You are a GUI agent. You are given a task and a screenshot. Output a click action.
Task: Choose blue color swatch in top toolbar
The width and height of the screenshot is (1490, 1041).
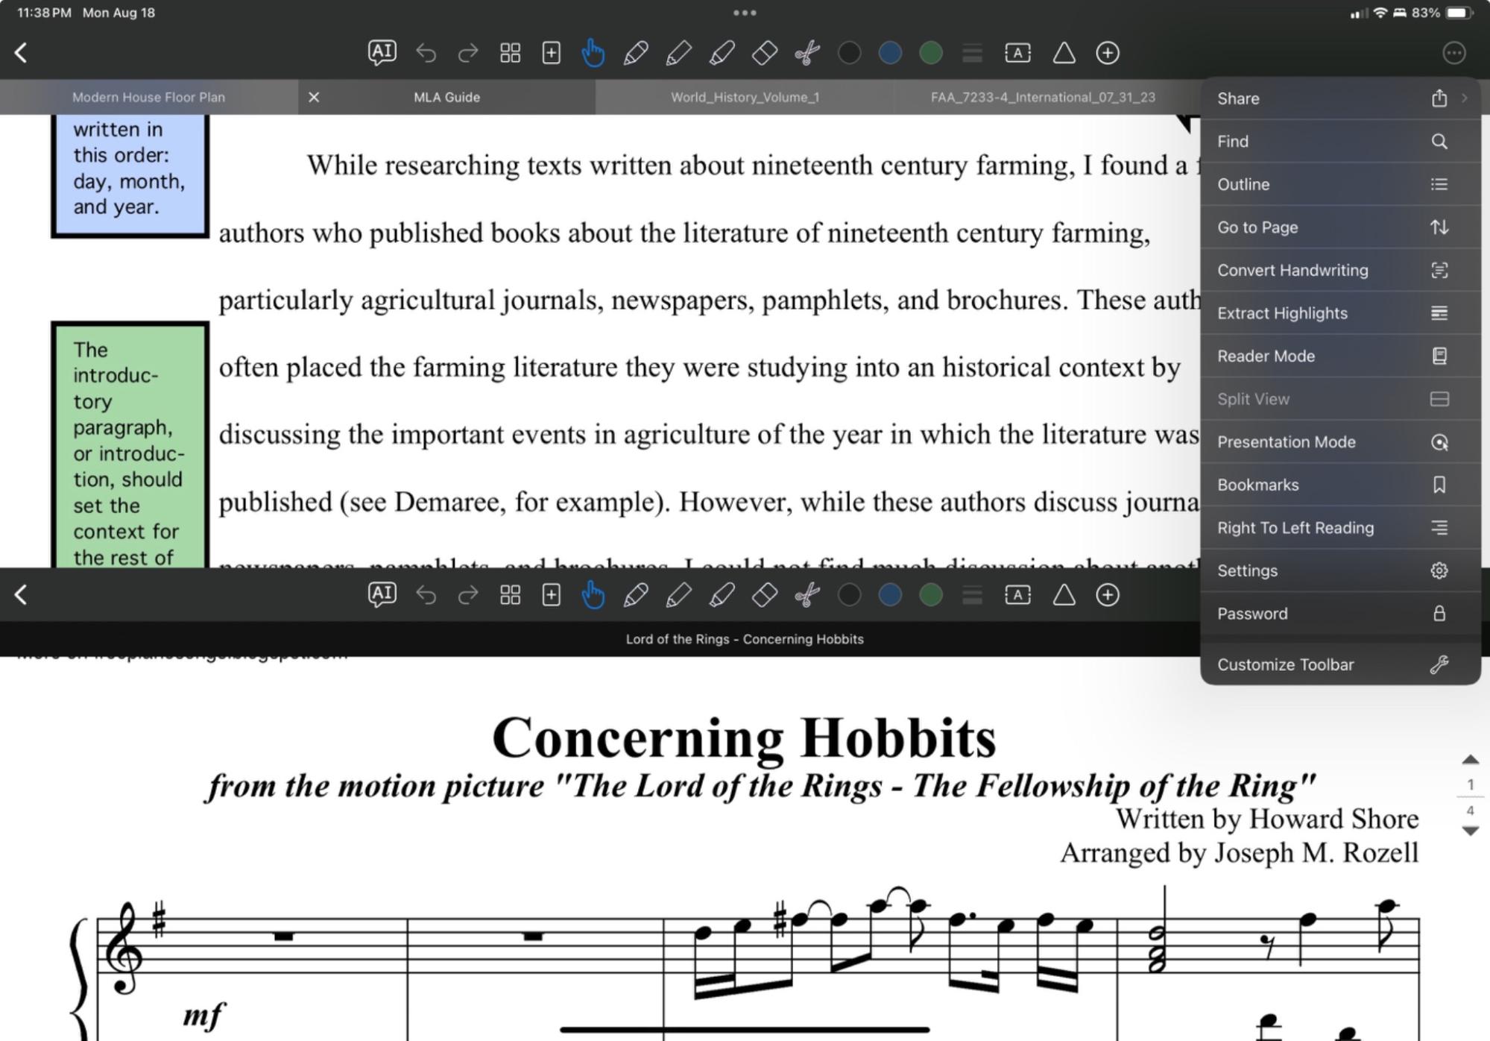tap(890, 53)
